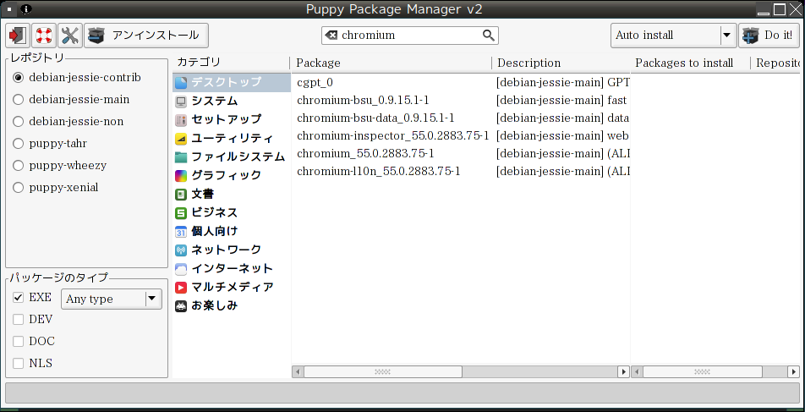Enable the DEV package type checkbox
This screenshot has height=412, width=805.
click(19, 320)
